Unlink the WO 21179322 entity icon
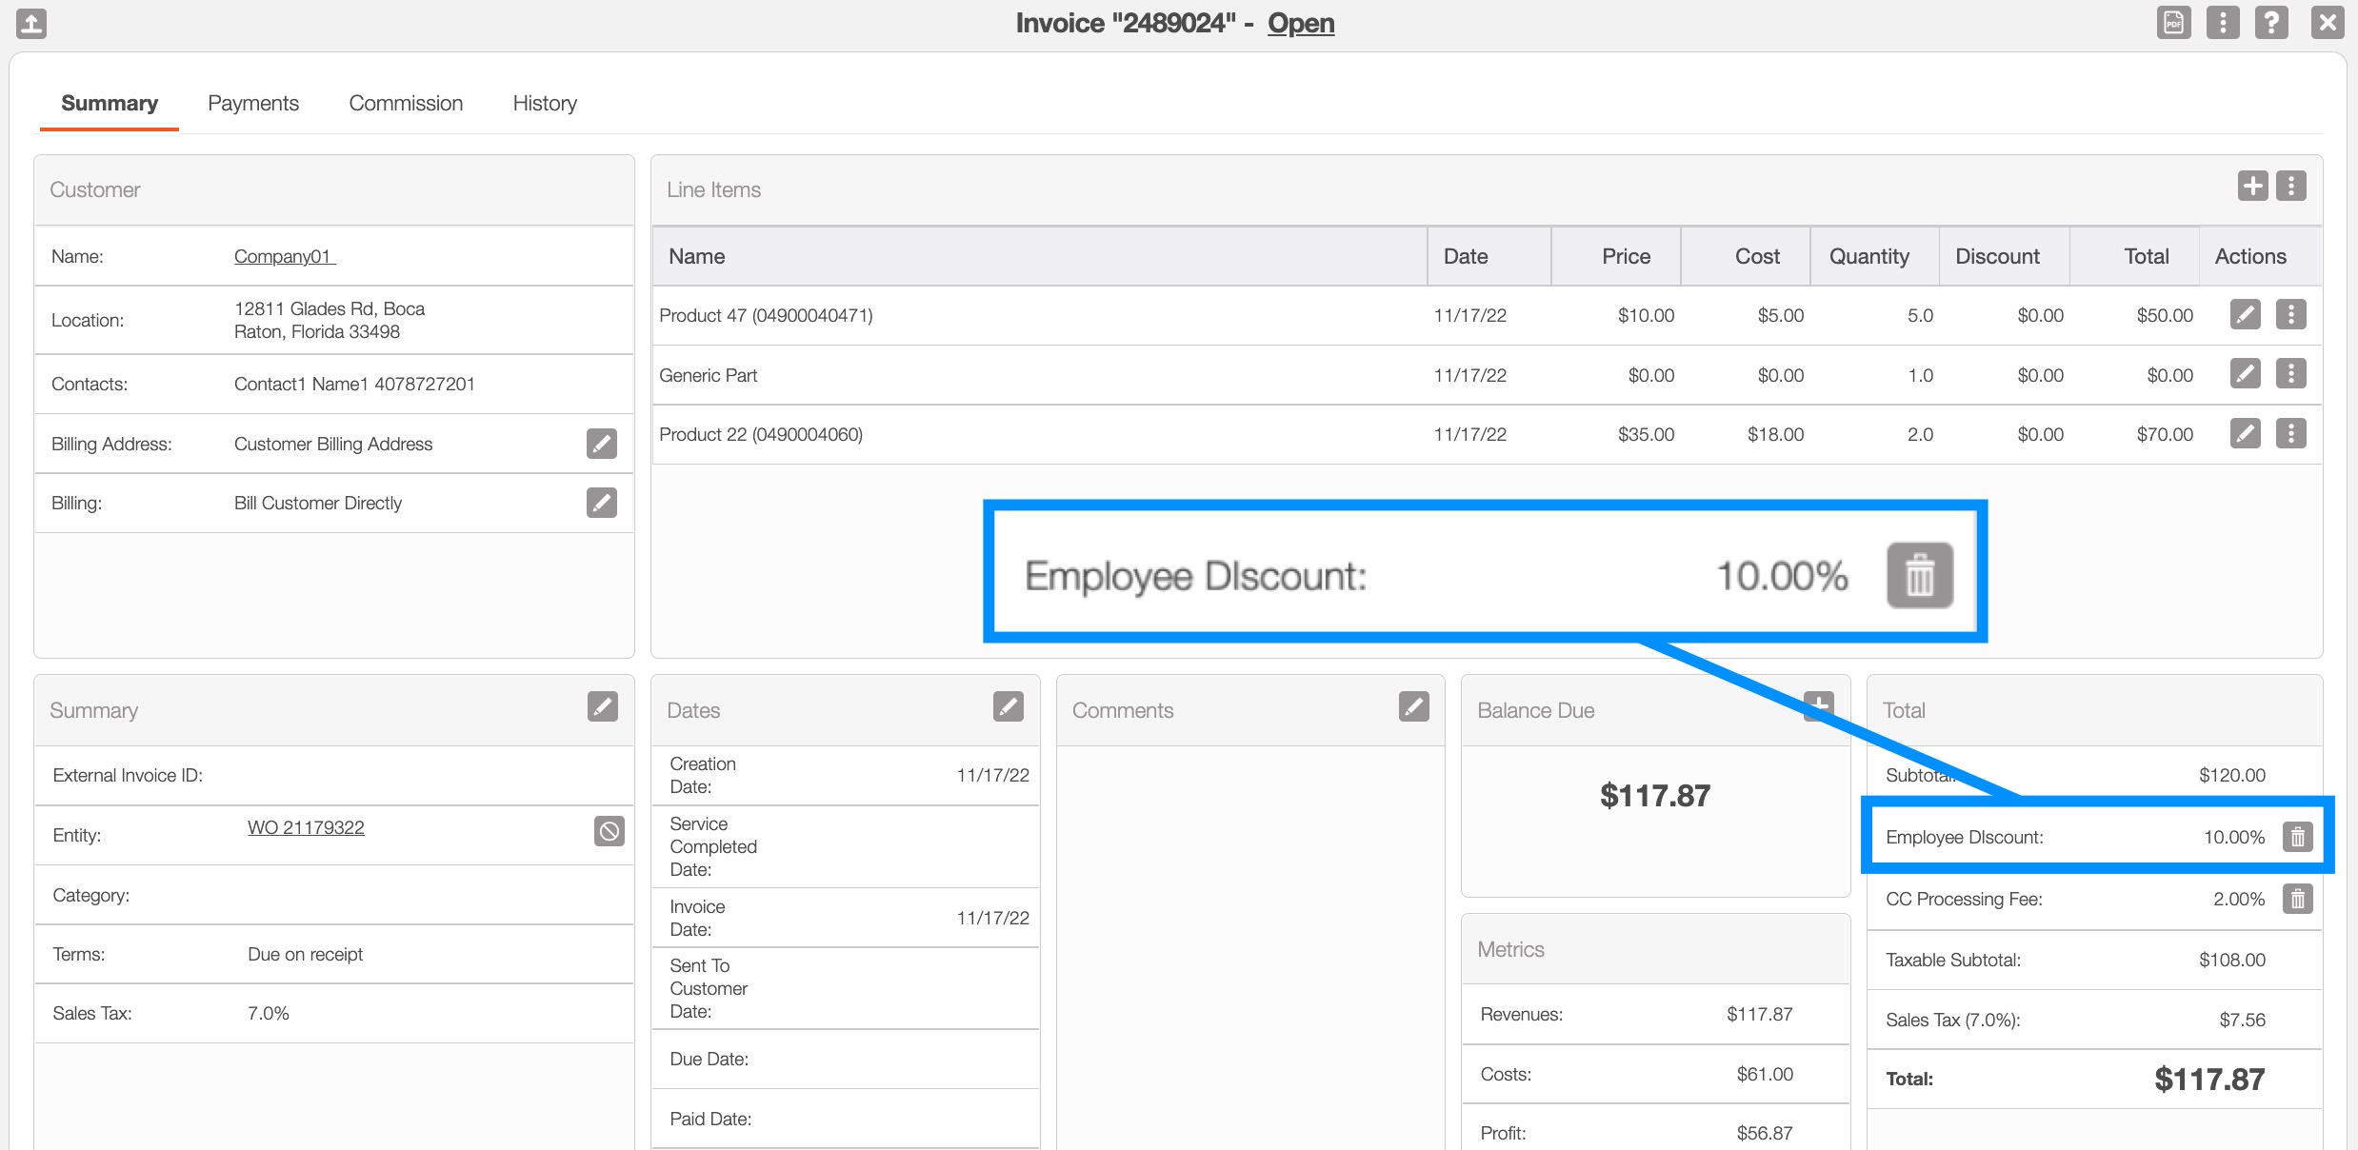 point(609,831)
